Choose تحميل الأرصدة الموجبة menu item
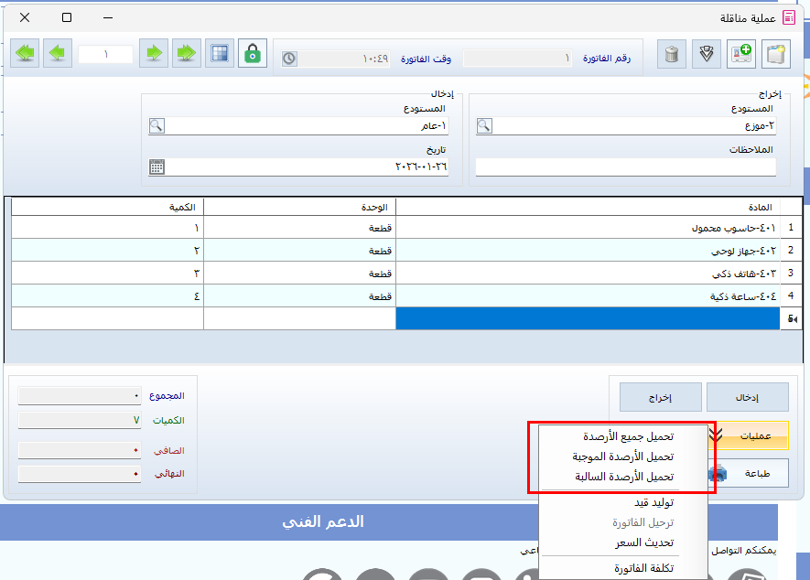810x580 pixels. point(622,456)
